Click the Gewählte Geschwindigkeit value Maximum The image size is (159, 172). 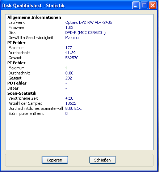pos(73,38)
